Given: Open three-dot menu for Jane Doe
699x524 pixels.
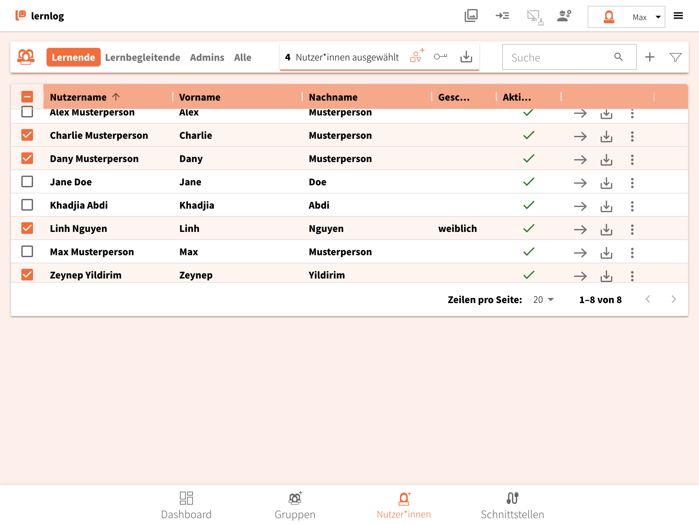Looking at the screenshot, I should pos(632,183).
